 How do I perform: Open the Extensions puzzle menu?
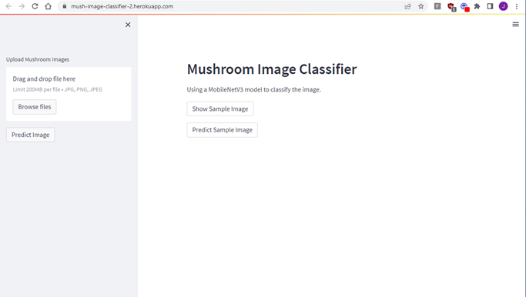click(x=477, y=6)
